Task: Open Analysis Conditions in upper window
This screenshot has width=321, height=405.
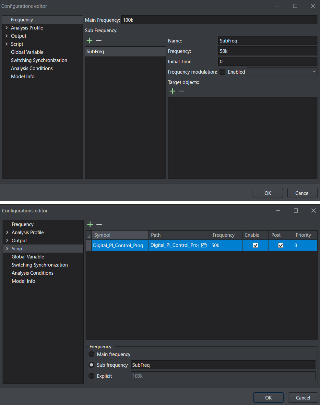Action: pos(32,68)
